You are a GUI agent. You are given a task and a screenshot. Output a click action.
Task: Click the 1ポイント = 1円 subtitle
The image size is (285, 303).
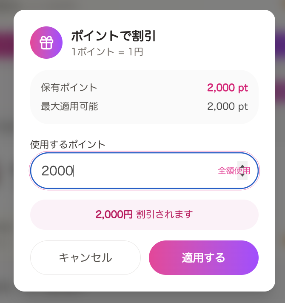pyautogui.click(x=107, y=52)
